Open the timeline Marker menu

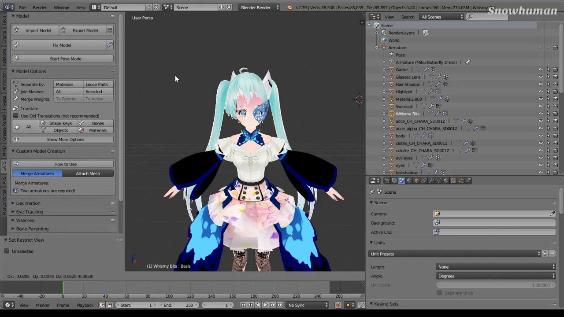[43, 305]
